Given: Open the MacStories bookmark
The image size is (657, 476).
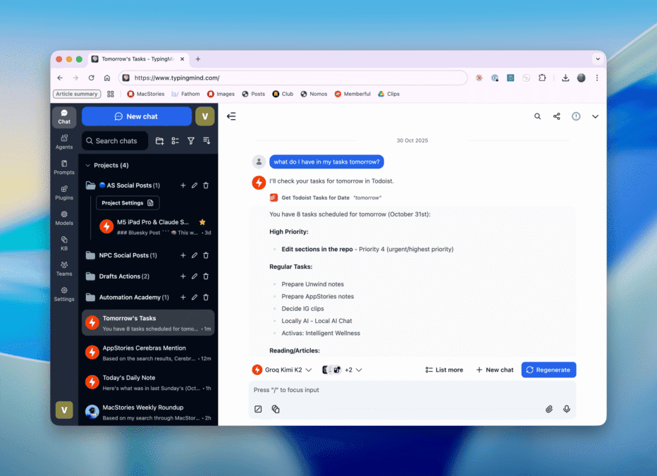Looking at the screenshot, I should click(145, 94).
